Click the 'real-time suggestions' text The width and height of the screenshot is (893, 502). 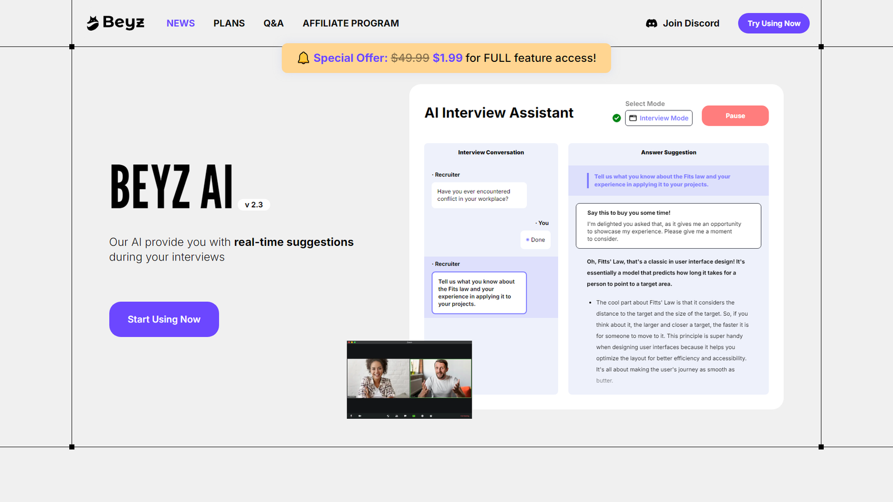[294, 242]
